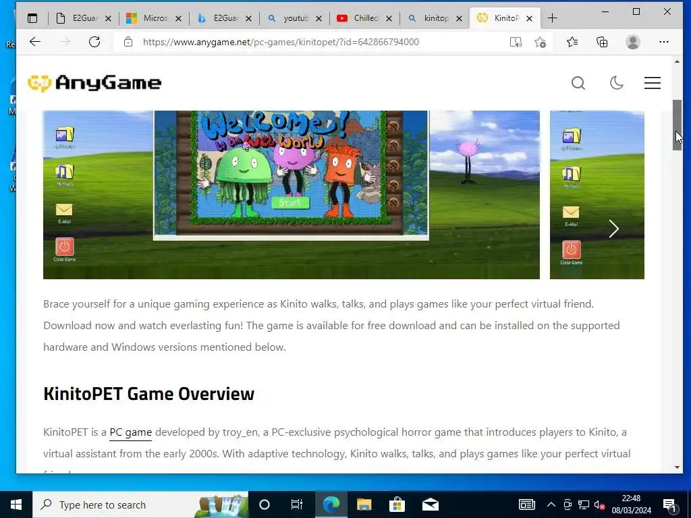The height and width of the screenshot is (518, 691).
Task: Open AnyGame site search
Action: [578, 83]
